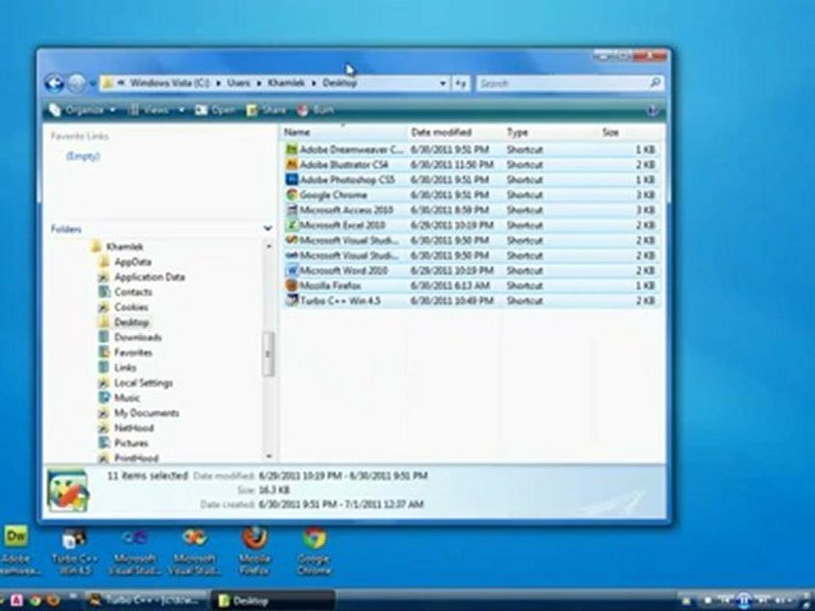Screen dimensions: 815x611
Task: Select Google Chrome shortcut icon in file list
Action: [292, 194]
